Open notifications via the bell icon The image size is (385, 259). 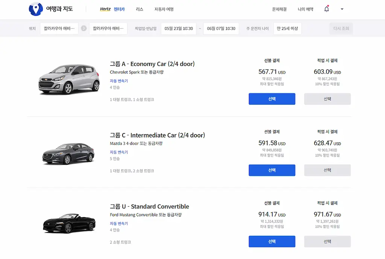coord(326,9)
